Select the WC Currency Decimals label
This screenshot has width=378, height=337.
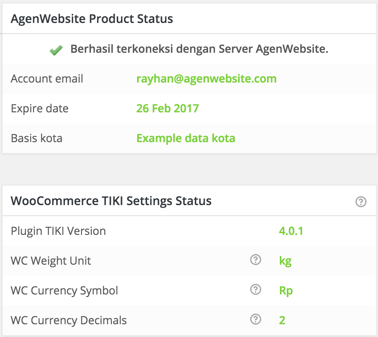point(69,320)
